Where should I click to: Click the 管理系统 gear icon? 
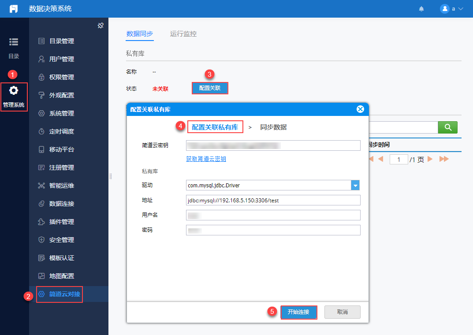[x=14, y=90]
